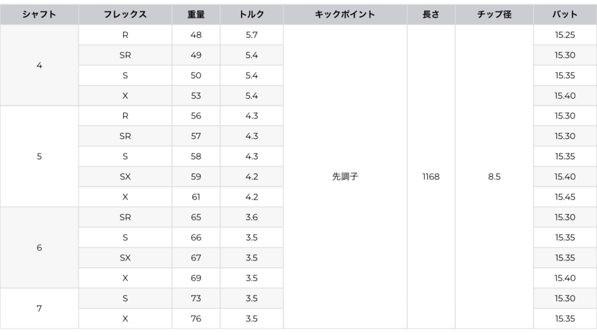597x335 pixels.
Task: Select the shaft 4 row group cell
Action: (39, 65)
